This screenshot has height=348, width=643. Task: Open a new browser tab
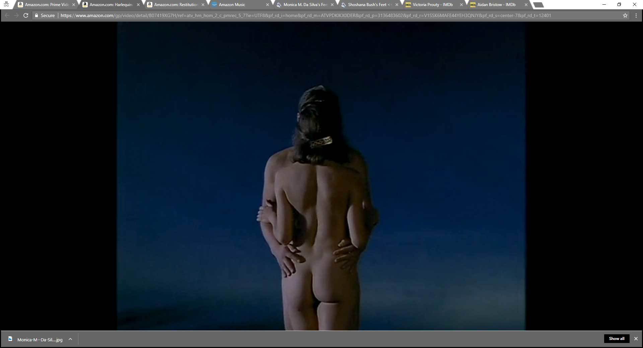tap(538, 5)
